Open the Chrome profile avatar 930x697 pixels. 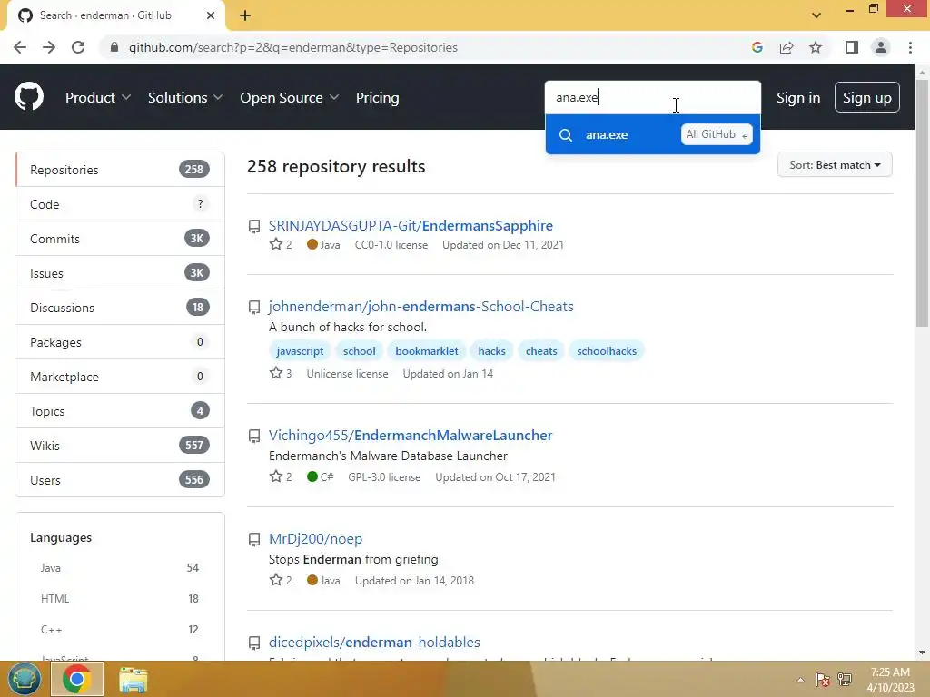[x=881, y=47]
